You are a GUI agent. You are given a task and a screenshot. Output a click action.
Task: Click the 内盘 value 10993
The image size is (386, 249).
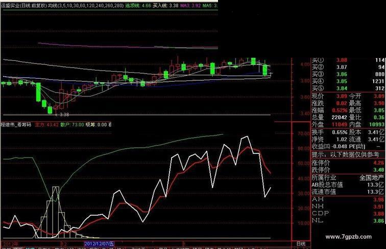(377, 125)
